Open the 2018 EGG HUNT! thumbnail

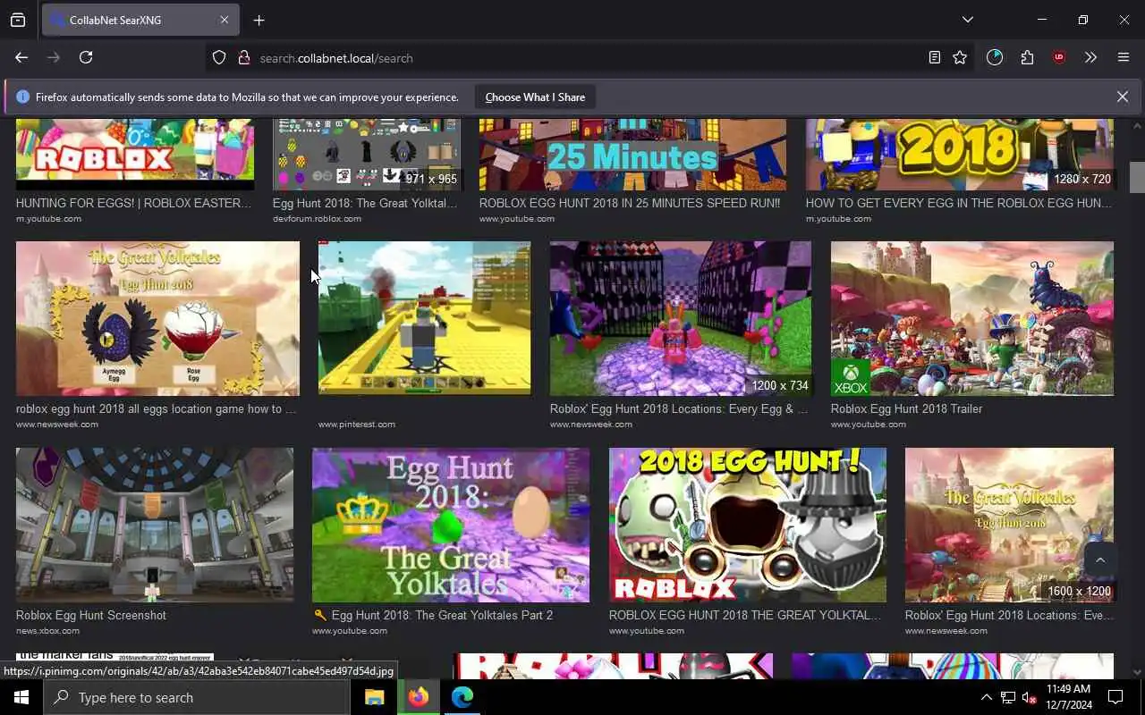click(x=748, y=525)
